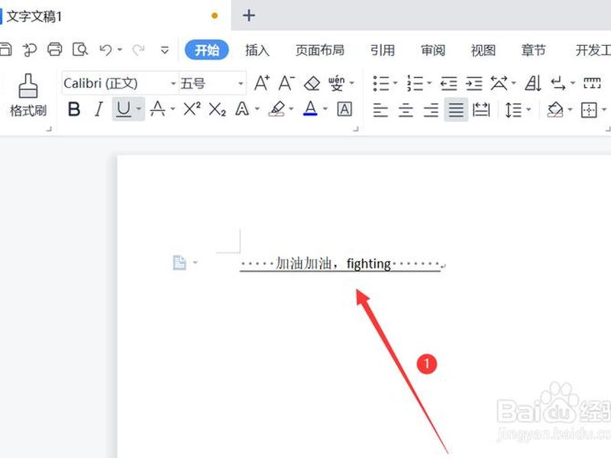Expand the bullet list dropdown arrow
Viewport: 611px width, 458px height.
(x=395, y=83)
